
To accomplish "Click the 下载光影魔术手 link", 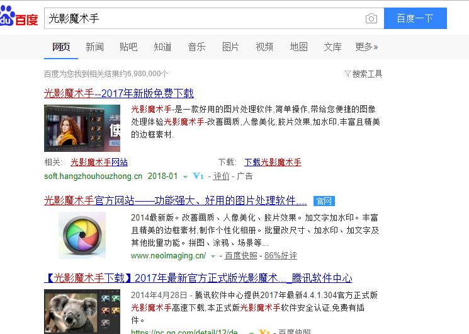I will tap(273, 163).
